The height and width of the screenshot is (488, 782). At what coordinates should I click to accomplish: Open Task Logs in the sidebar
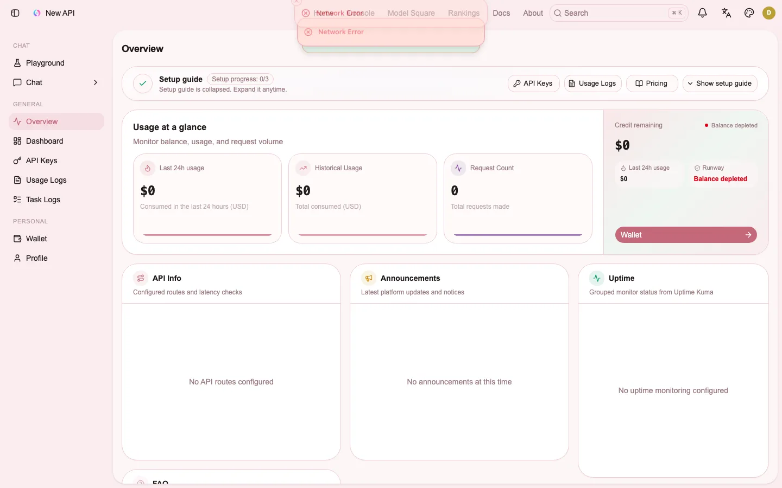coord(56,200)
